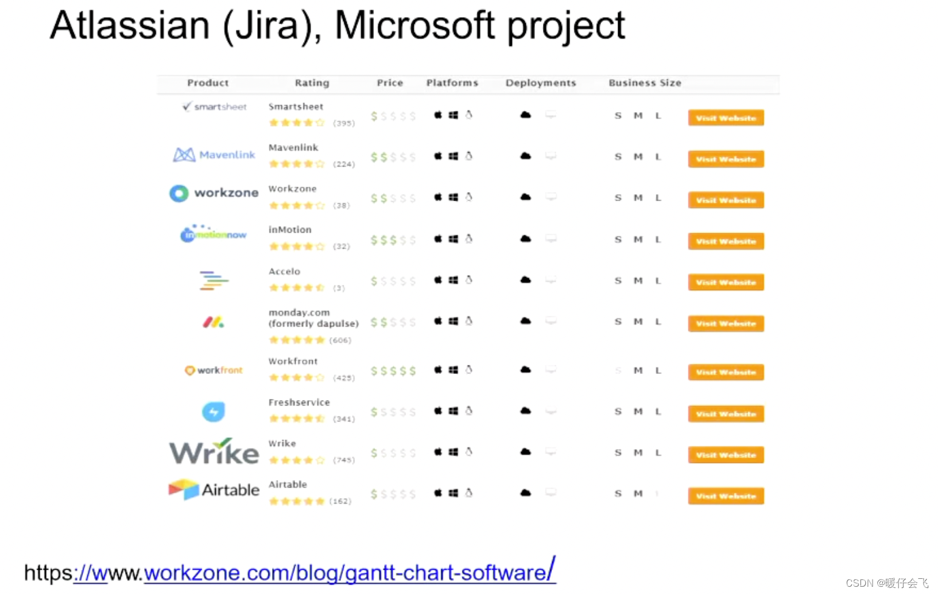
Task: Click the star rating for Wrike
Action: coord(297,460)
